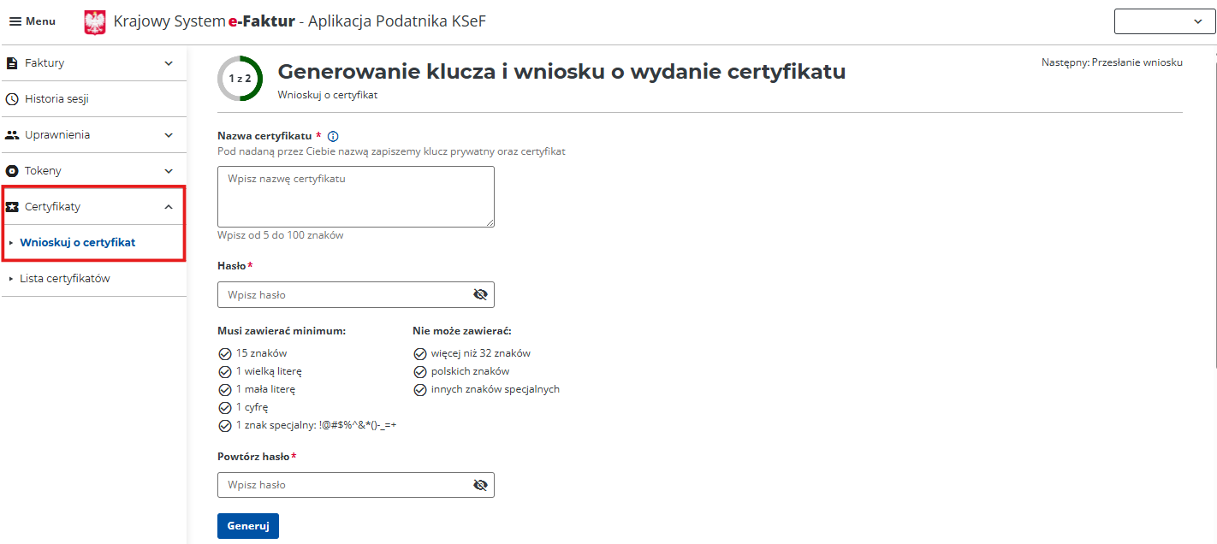
Task: Click 'Wnioskuj o certyfikat' subtitle under heading
Action: tap(328, 95)
